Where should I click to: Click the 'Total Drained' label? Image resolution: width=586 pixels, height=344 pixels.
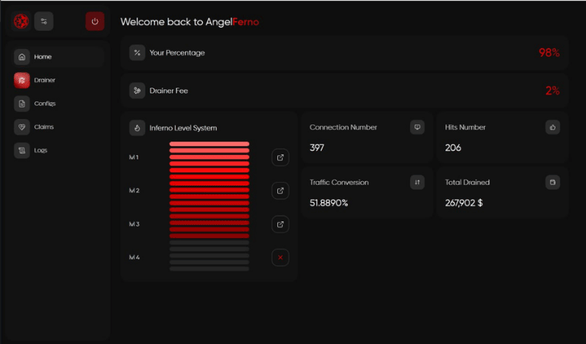tap(467, 182)
